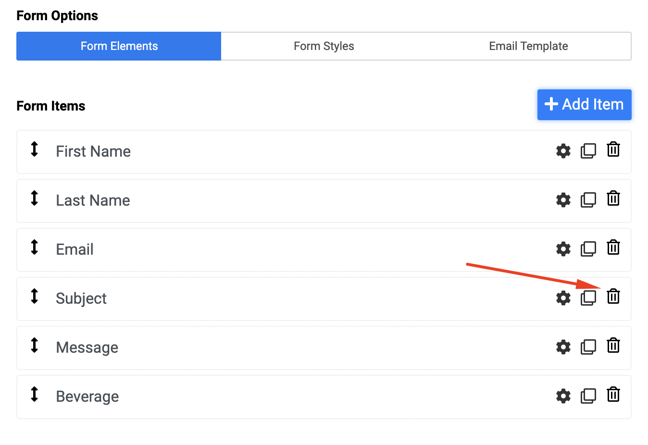Open settings gear for First Name field

(563, 151)
